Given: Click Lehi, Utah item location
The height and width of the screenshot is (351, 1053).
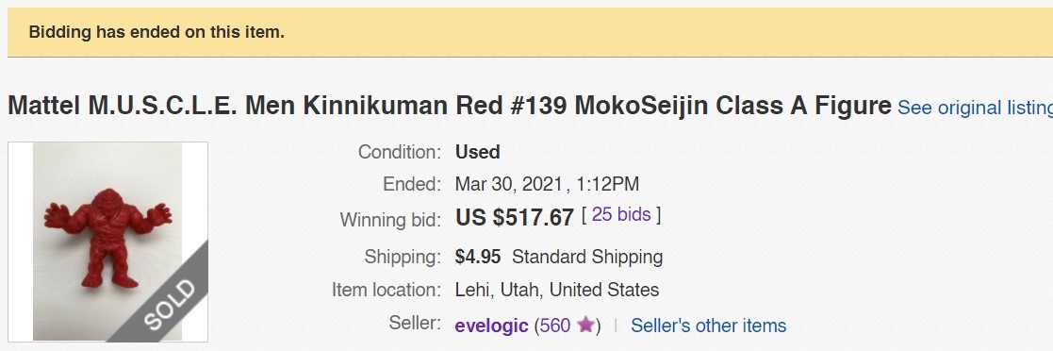Looking at the screenshot, I should click(x=557, y=290).
